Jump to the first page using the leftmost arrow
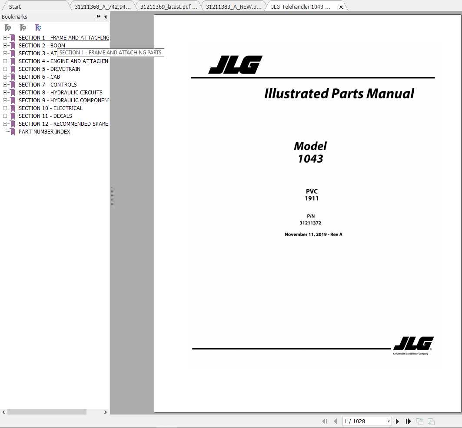This screenshot has height=428, width=462. click(325, 421)
